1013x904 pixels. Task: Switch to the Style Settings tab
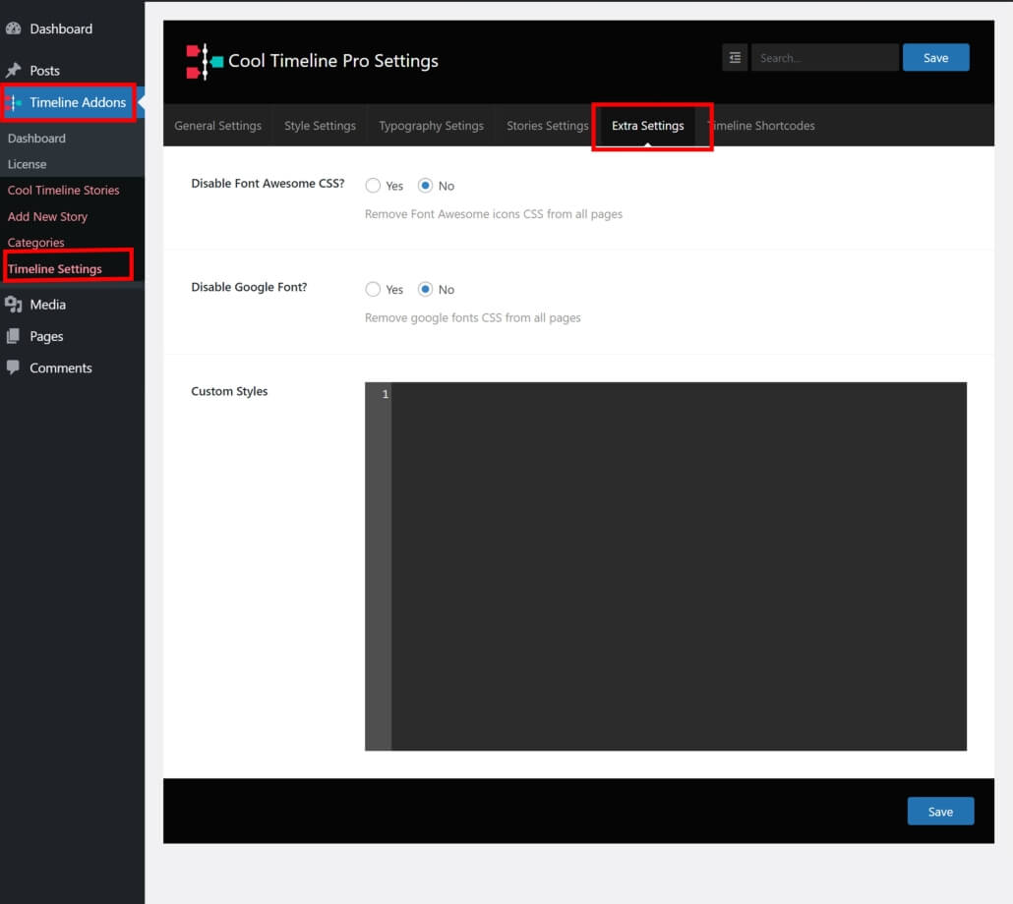coord(320,126)
